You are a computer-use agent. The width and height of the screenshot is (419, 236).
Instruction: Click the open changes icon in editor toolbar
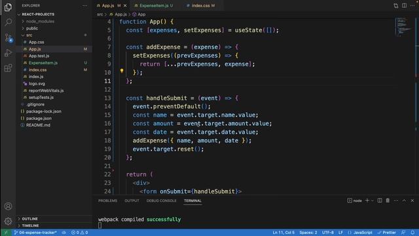click(395, 6)
